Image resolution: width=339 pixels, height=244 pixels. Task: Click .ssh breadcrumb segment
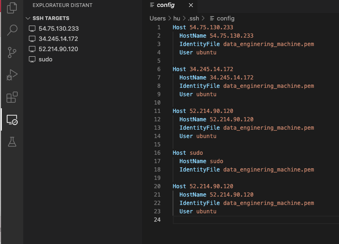193,19
